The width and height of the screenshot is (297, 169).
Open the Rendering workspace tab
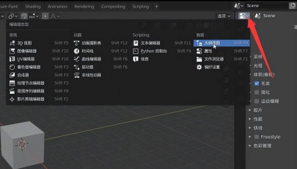84,6
